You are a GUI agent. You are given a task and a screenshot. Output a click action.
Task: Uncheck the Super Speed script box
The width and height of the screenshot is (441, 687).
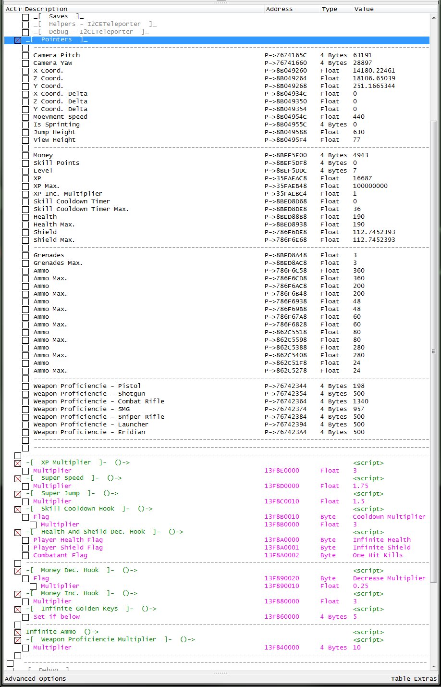[x=18, y=479]
